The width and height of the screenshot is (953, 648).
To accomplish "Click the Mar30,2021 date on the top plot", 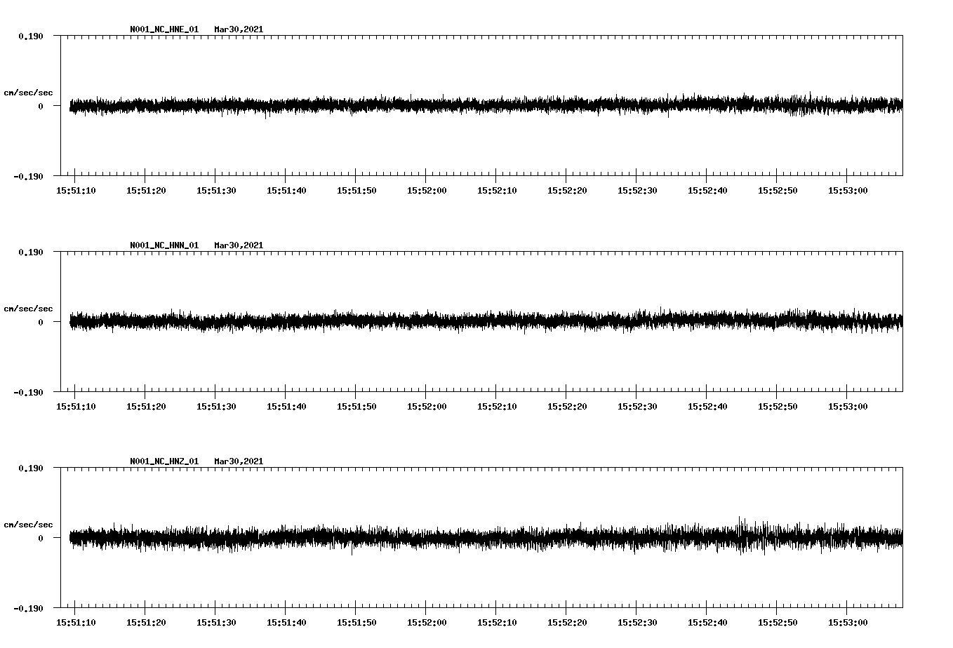I will click(239, 29).
